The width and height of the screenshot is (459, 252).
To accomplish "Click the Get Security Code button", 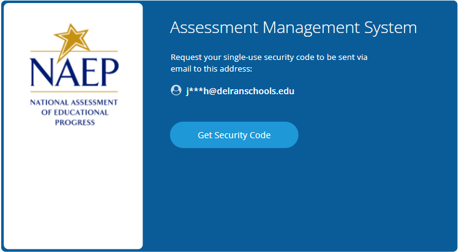I will [234, 135].
